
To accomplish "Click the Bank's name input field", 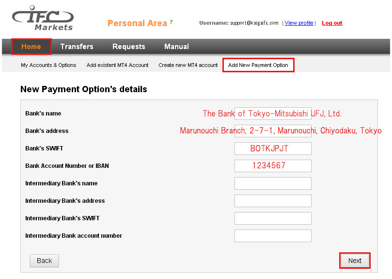I will (273, 114).
